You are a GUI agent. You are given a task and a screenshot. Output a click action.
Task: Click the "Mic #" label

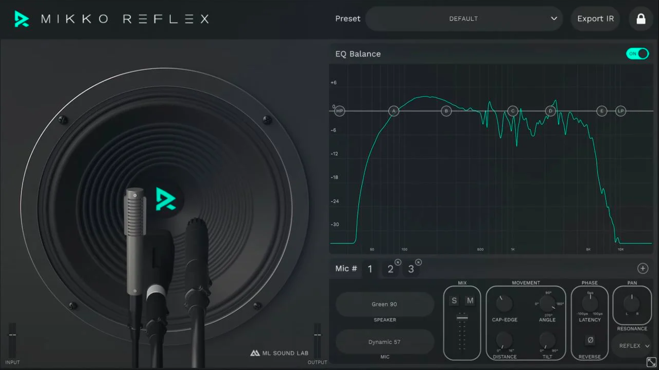point(346,268)
